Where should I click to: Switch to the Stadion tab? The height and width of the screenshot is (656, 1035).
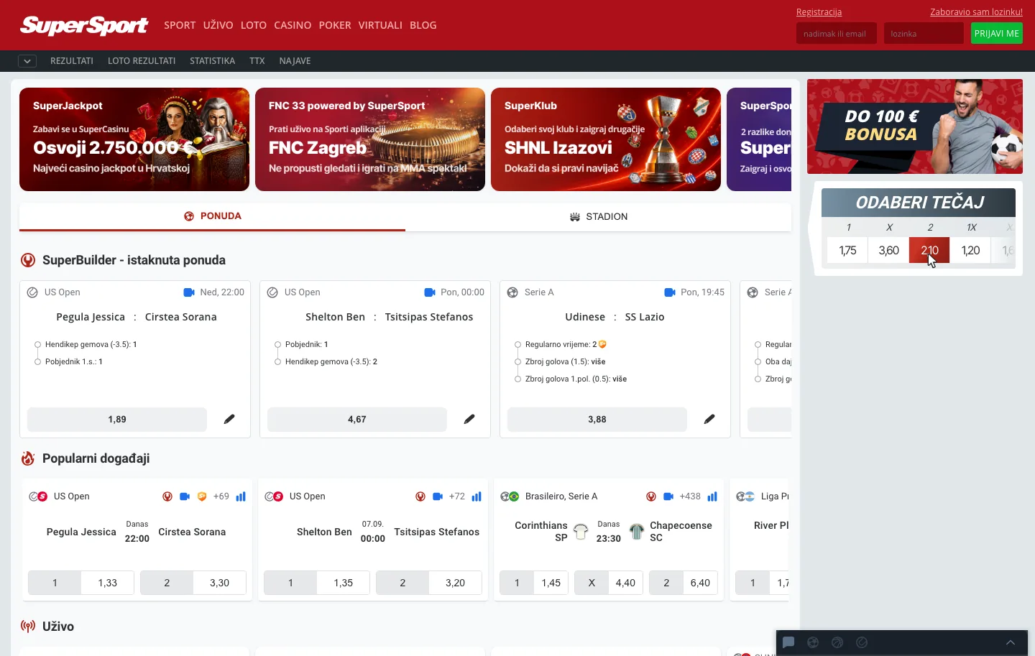599,216
